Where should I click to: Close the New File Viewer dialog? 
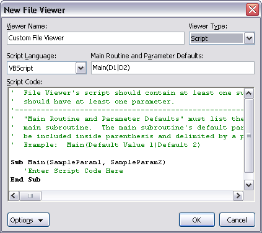252,10
